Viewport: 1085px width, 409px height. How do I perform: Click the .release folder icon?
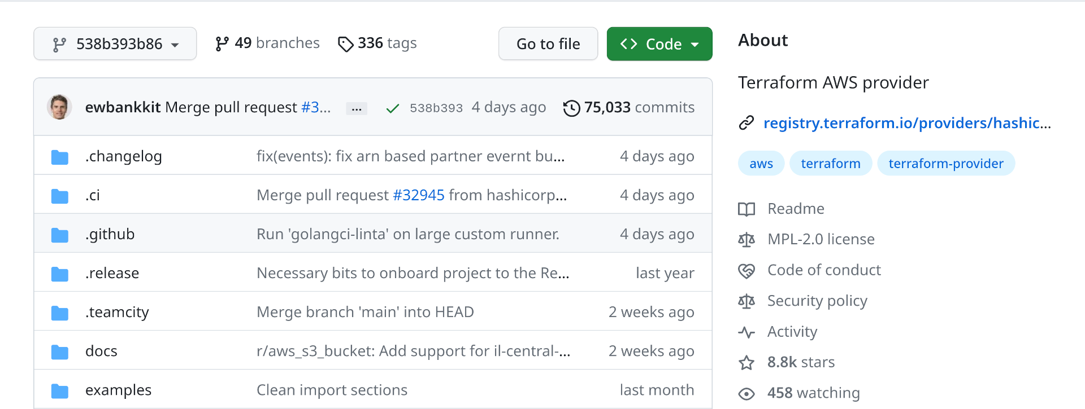(60, 274)
